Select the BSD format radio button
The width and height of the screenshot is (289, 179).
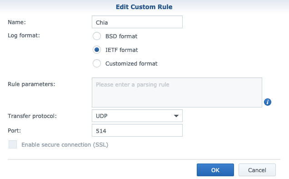[97, 36]
